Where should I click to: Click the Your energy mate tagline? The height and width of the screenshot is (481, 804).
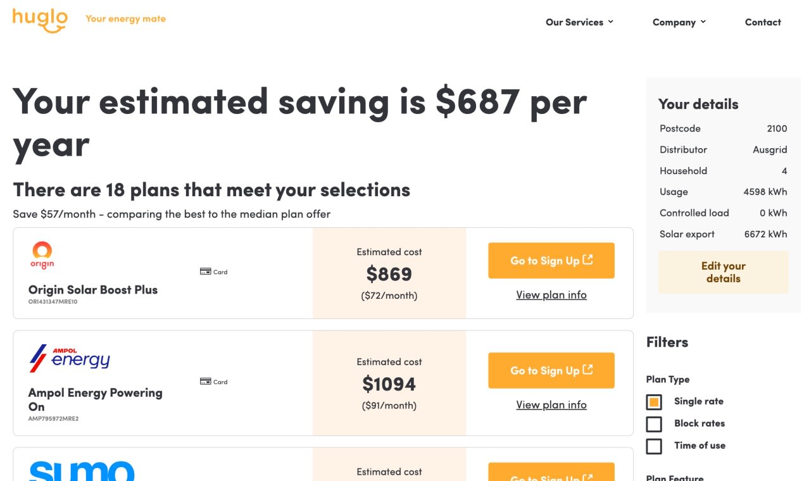pos(125,19)
